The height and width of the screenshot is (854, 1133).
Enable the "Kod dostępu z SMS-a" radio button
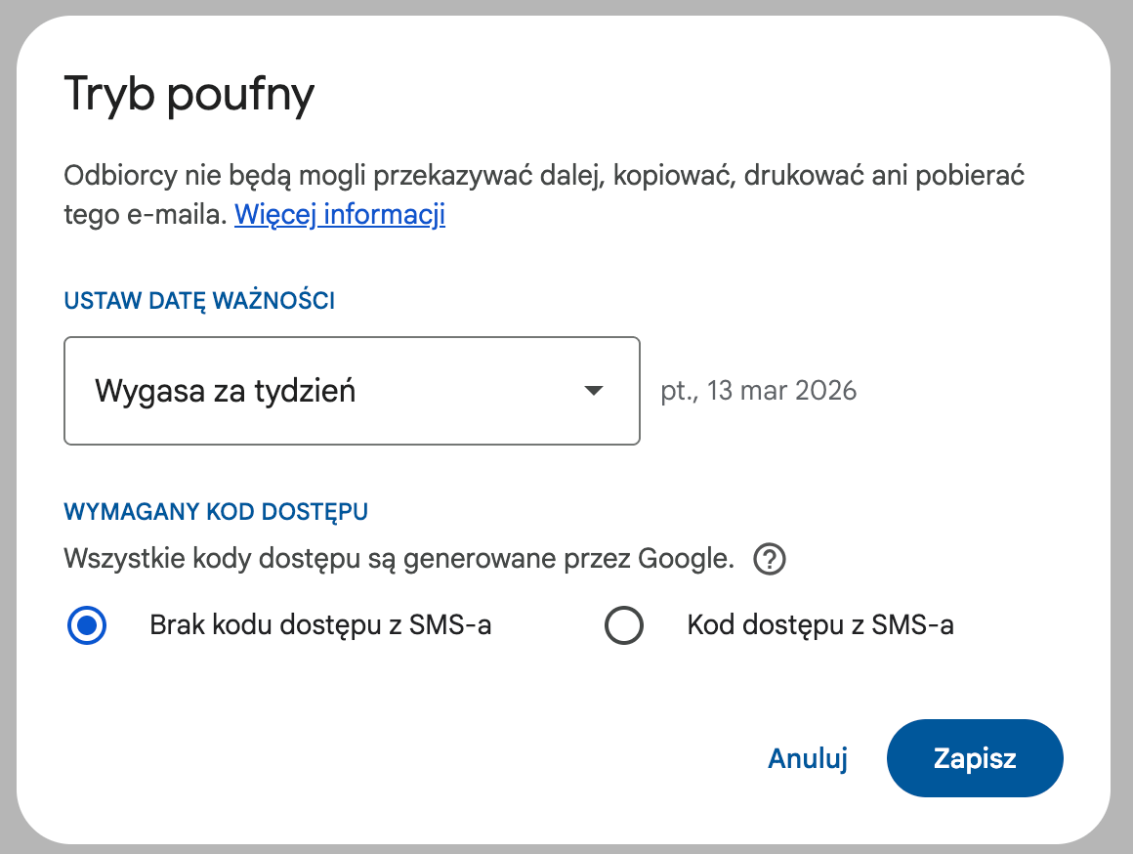(624, 625)
